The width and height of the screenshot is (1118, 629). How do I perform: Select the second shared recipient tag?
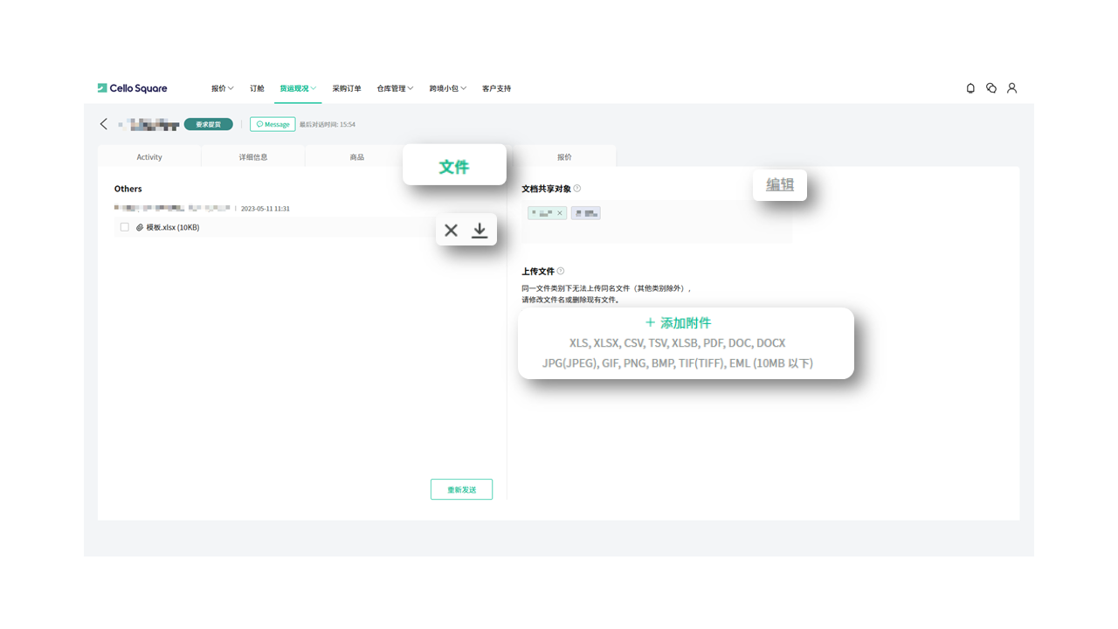click(585, 212)
